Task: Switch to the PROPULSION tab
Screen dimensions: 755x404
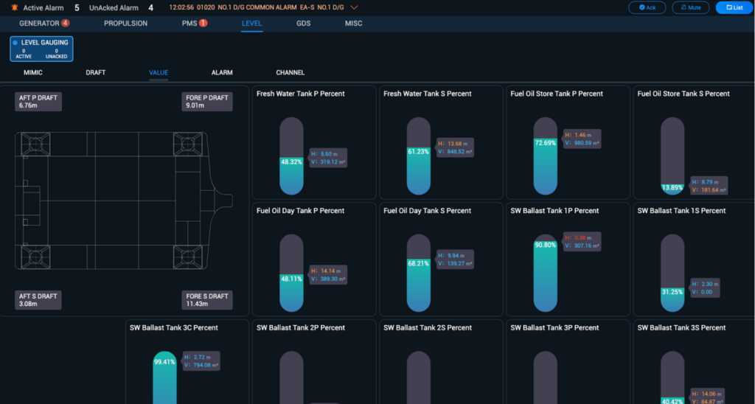Action: pos(125,24)
